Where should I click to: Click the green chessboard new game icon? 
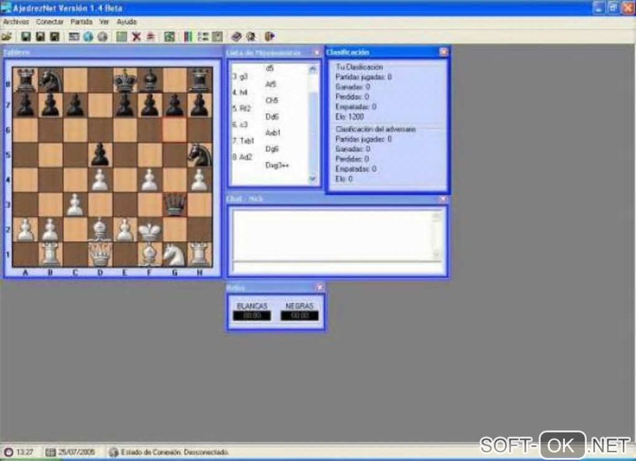pos(122,37)
